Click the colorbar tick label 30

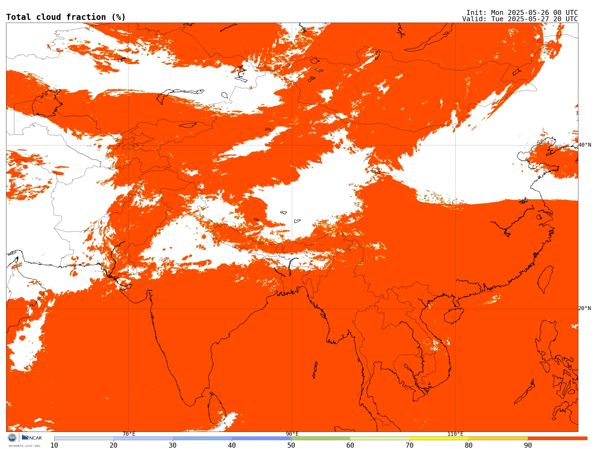(x=173, y=445)
